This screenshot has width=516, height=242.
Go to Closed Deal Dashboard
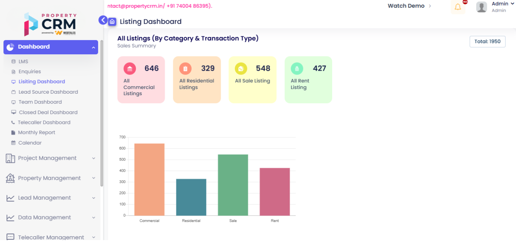(x=48, y=112)
